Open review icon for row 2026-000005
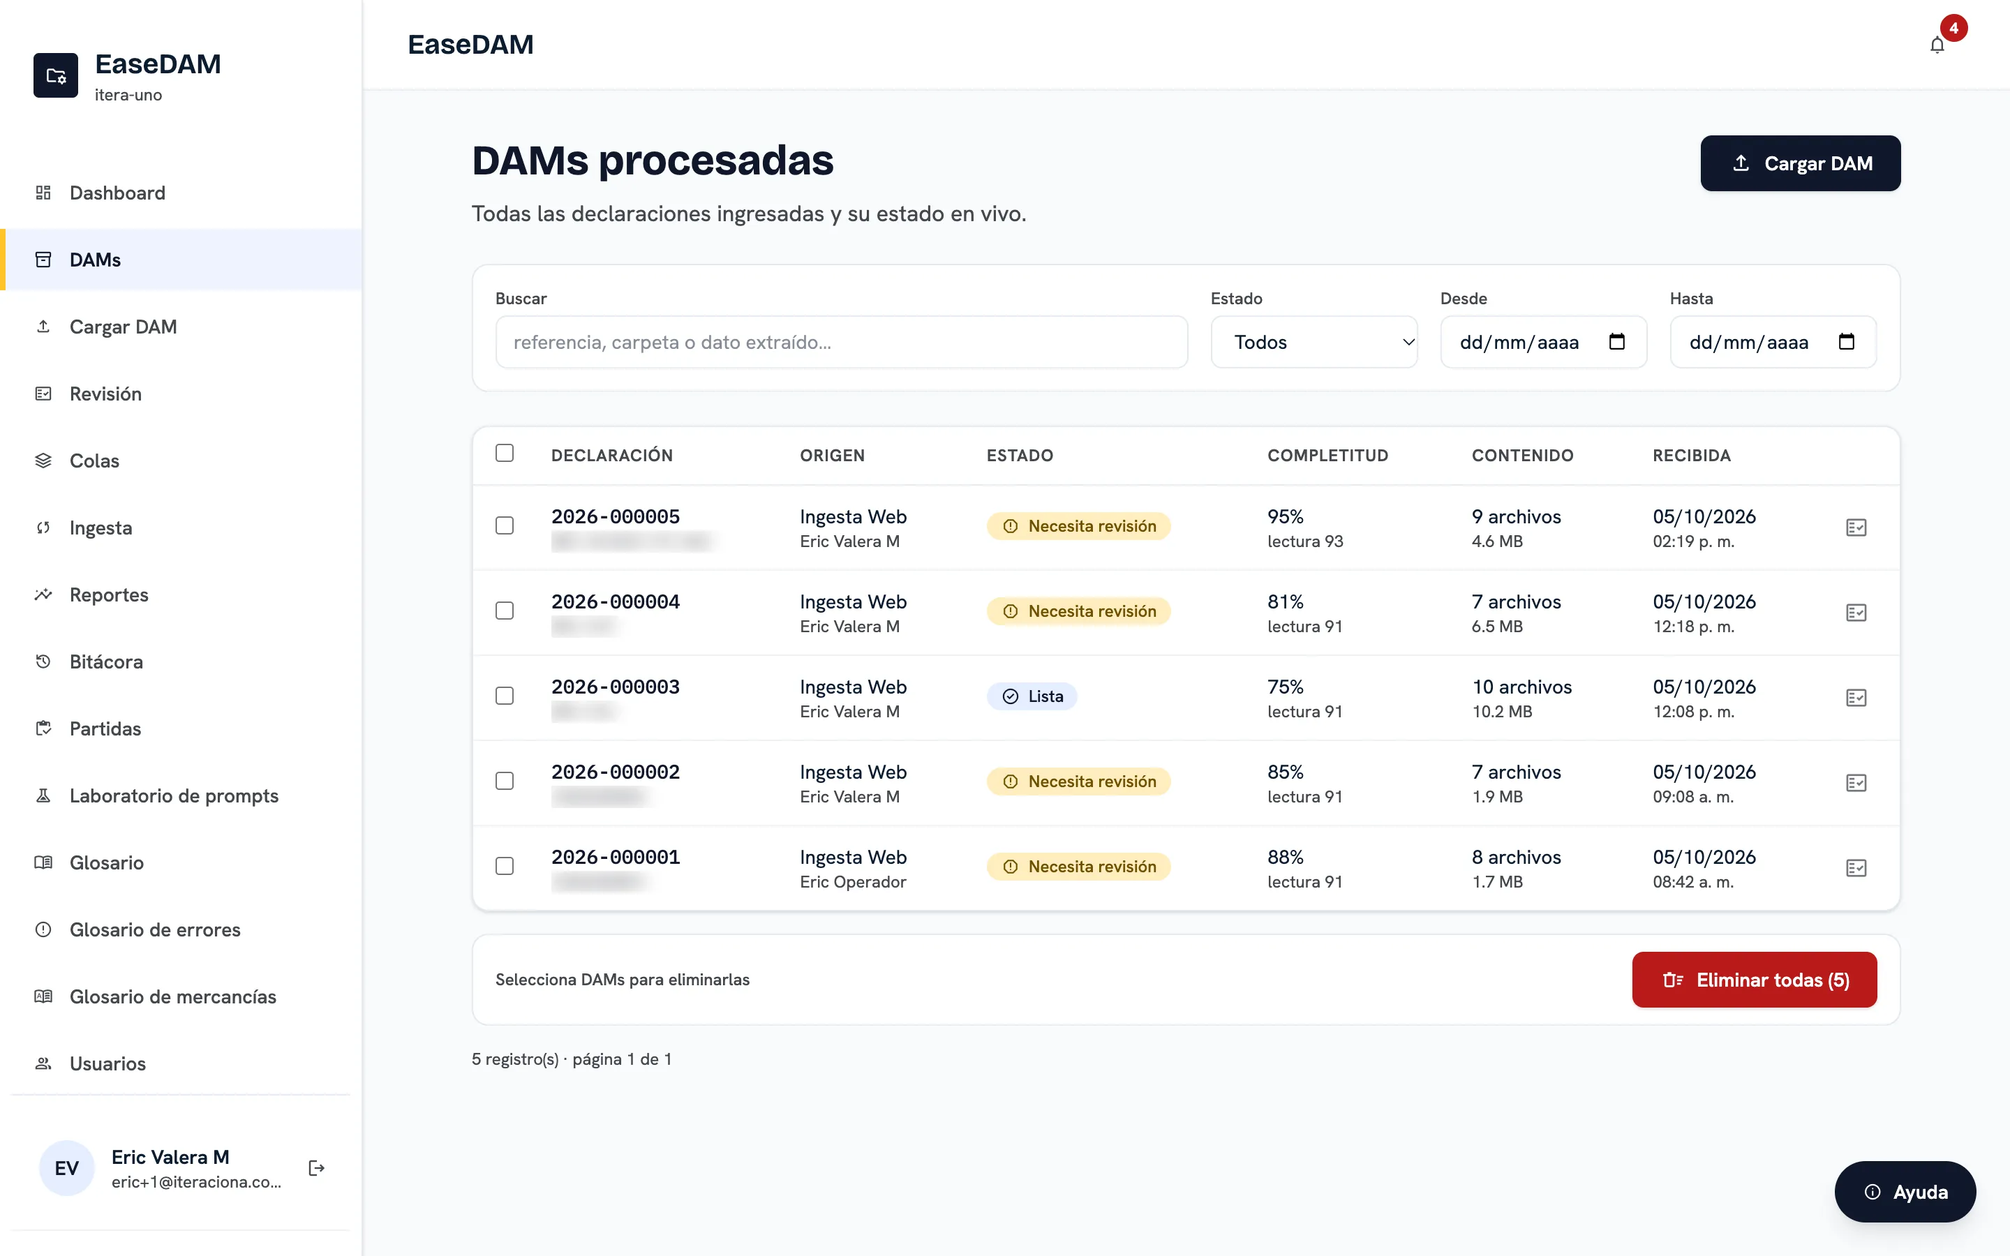2010x1256 pixels. click(x=1856, y=528)
